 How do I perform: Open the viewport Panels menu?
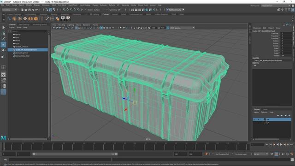[x=95, y=25]
